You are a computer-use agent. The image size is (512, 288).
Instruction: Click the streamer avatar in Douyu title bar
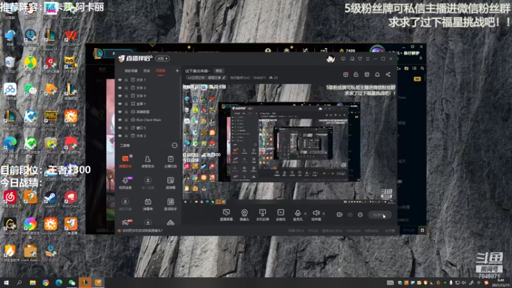[330, 59]
